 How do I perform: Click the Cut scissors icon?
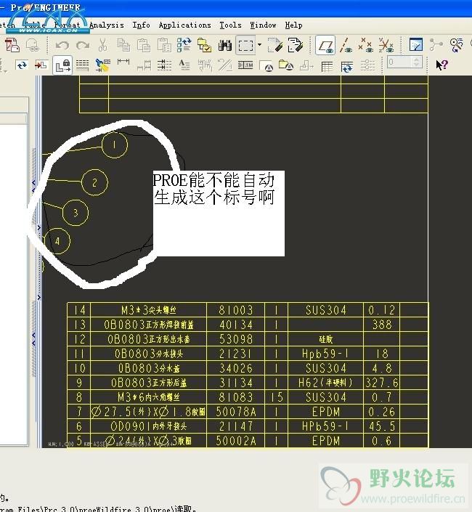click(103, 45)
